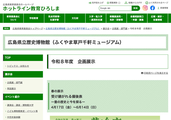Open the 広報・統計・各種情報 menu
Screen dimensions: 171x120
158,18
